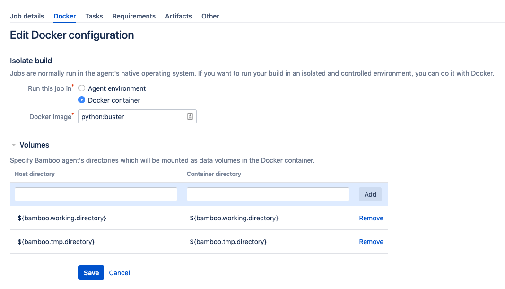
Task: Click the Edit Docker configuration title
Action: point(72,35)
